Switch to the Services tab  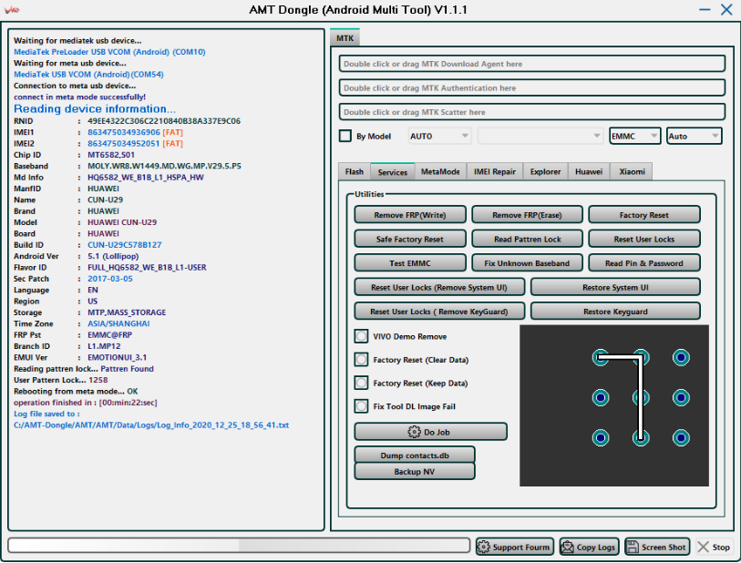[392, 172]
